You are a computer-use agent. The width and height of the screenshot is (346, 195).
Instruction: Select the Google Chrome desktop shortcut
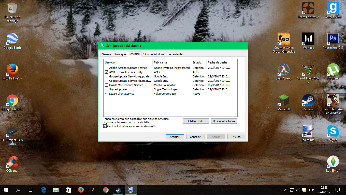pyautogui.click(x=12, y=103)
